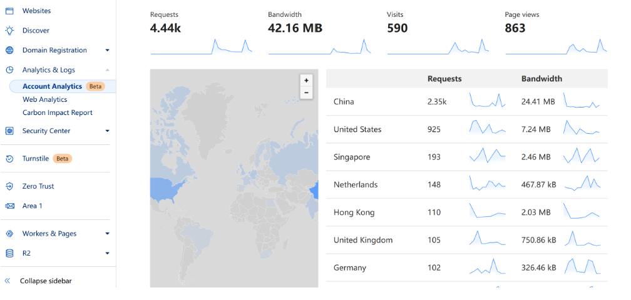The width and height of the screenshot is (631, 300).
Task: Expand the R2 dropdown arrow
Action: click(107, 253)
